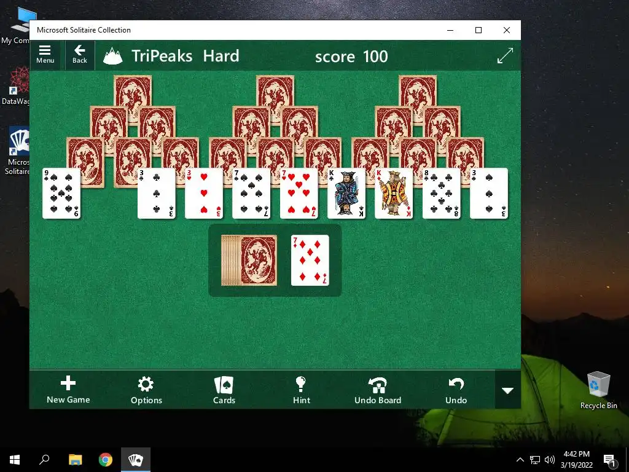
Task: Open taskbar search magnifier
Action: tap(44, 460)
